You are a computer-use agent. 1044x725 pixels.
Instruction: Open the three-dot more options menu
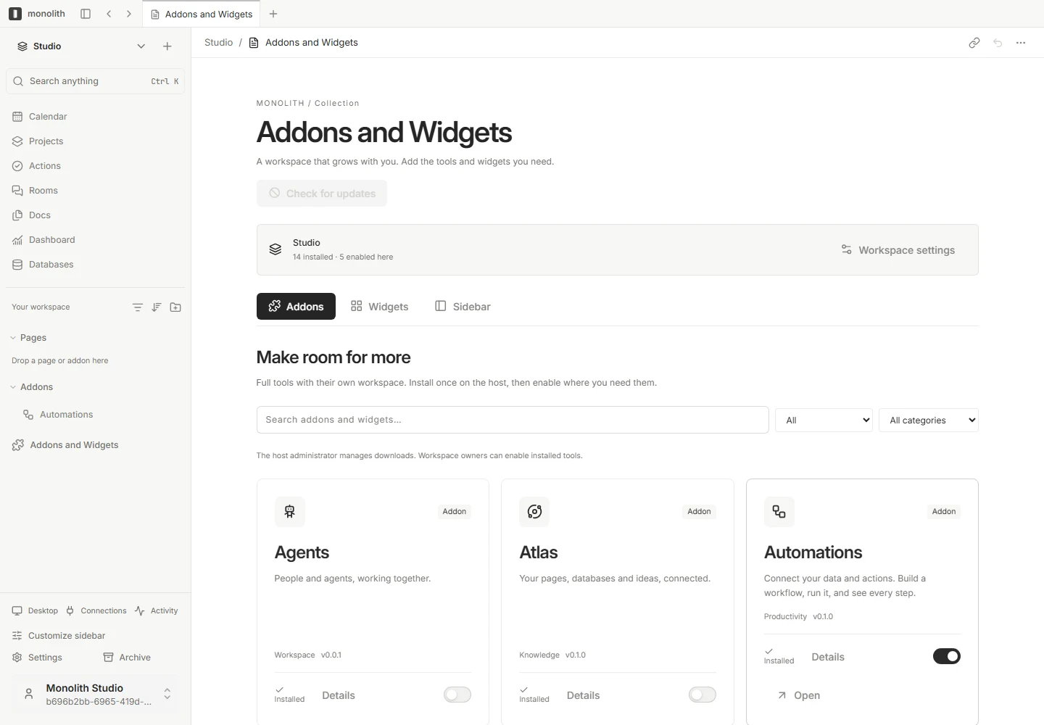[x=1021, y=43]
